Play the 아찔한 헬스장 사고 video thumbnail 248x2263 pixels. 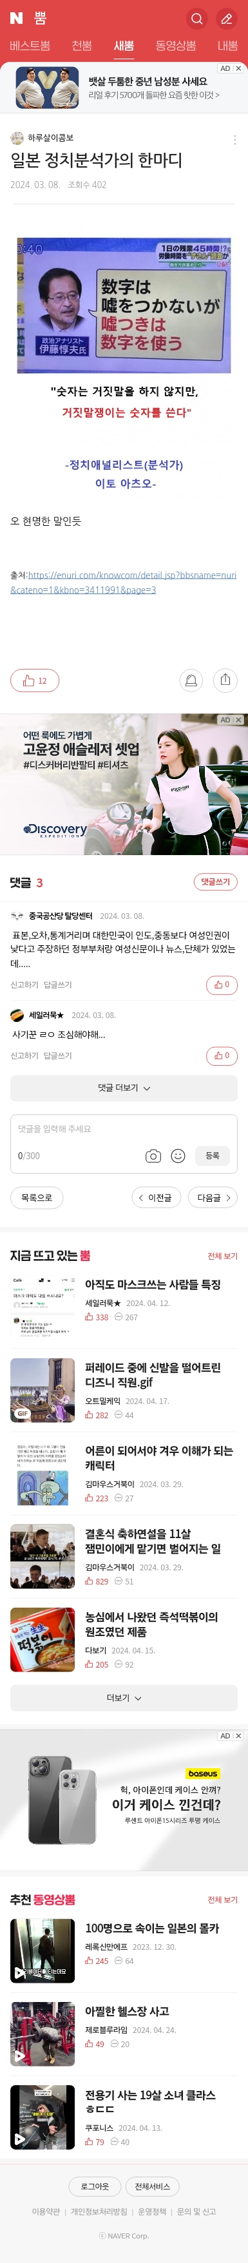[x=43, y=2035]
